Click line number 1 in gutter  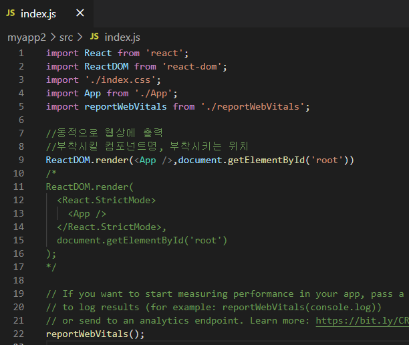click(21, 53)
